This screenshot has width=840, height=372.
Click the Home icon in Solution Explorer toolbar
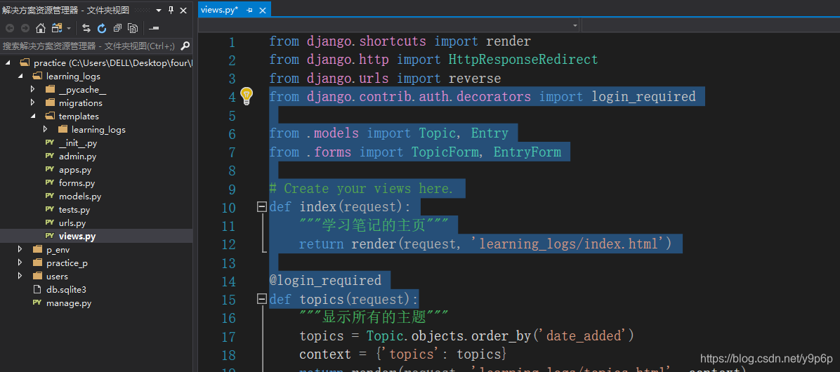tap(41, 28)
